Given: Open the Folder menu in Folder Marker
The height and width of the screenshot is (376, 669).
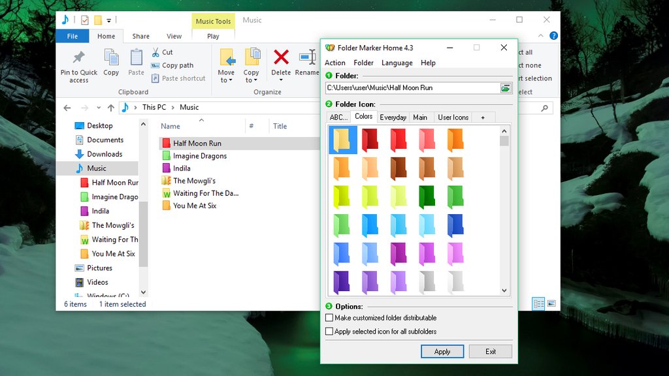Looking at the screenshot, I should [363, 63].
